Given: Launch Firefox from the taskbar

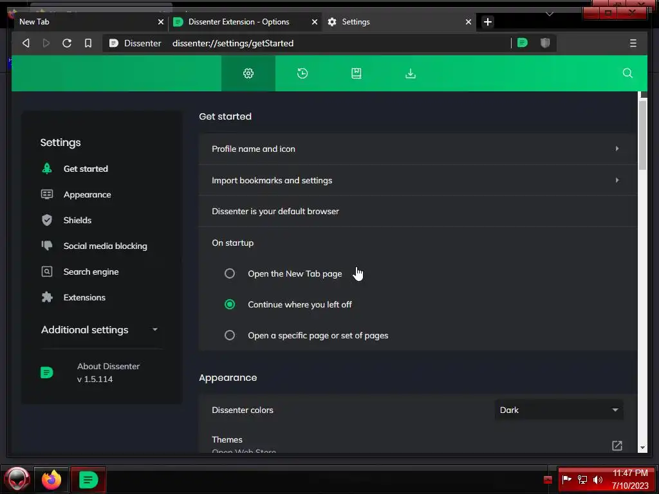Looking at the screenshot, I should [x=51, y=479].
